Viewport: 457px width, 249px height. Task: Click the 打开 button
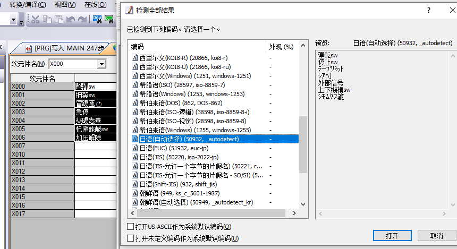(x=392, y=235)
